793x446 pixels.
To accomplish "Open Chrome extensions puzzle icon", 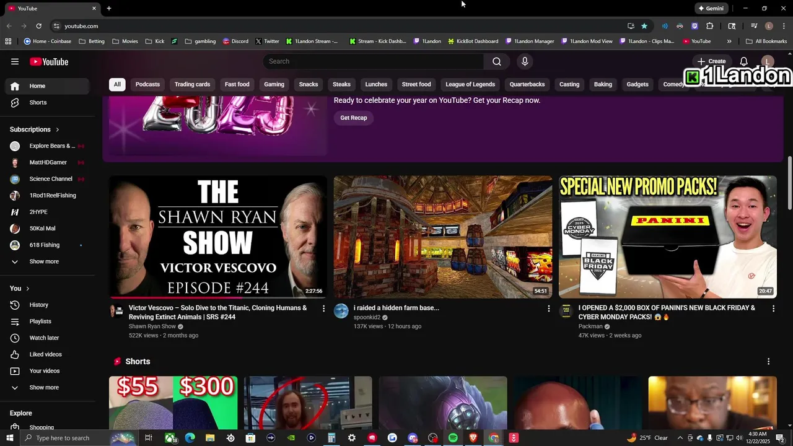I will pyautogui.click(x=710, y=26).
